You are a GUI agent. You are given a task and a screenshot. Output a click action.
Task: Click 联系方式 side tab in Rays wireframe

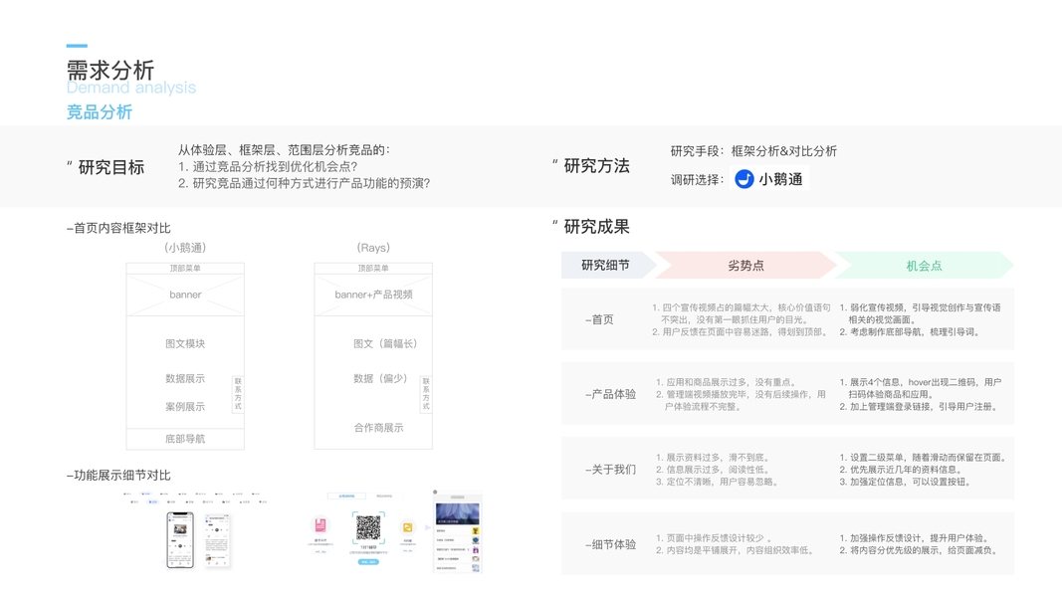[426, 394]
